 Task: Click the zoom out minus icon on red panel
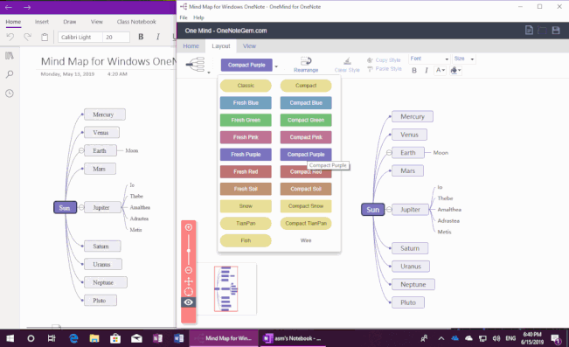[x=188, y=270]
